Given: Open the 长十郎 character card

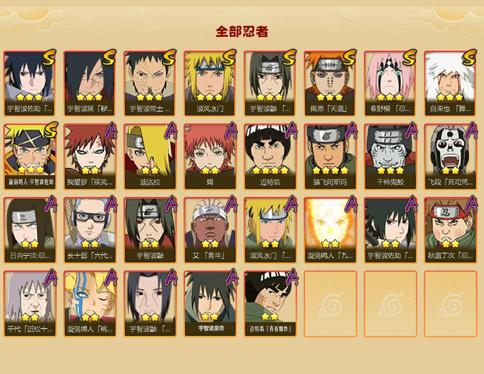Looking at the screenshot, I should 90,230.
